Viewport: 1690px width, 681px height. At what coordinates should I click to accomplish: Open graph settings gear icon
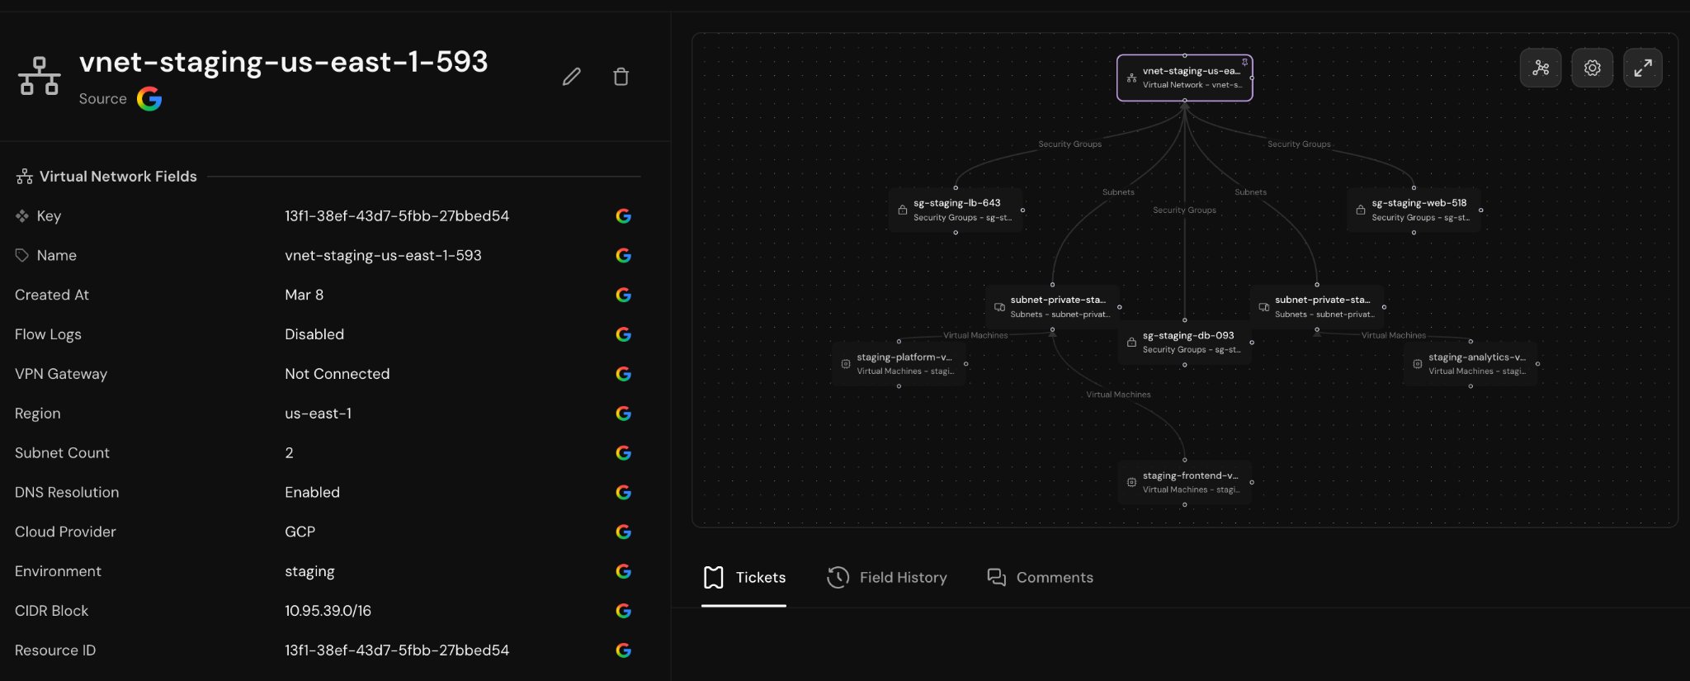click(x=1592, y=68)
